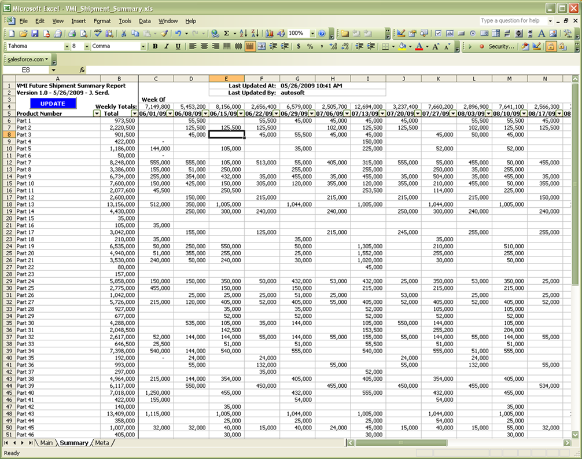
Task: Switch to the Meta sheet tab
Action: (x=102, y=443)
